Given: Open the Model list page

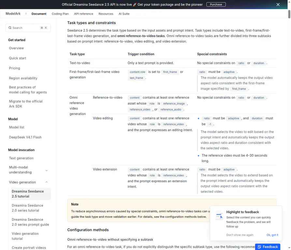Looking at the screenshot, I should [17, 127].
